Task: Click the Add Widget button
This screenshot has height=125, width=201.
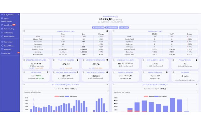Action: click(x=123, y=27)
